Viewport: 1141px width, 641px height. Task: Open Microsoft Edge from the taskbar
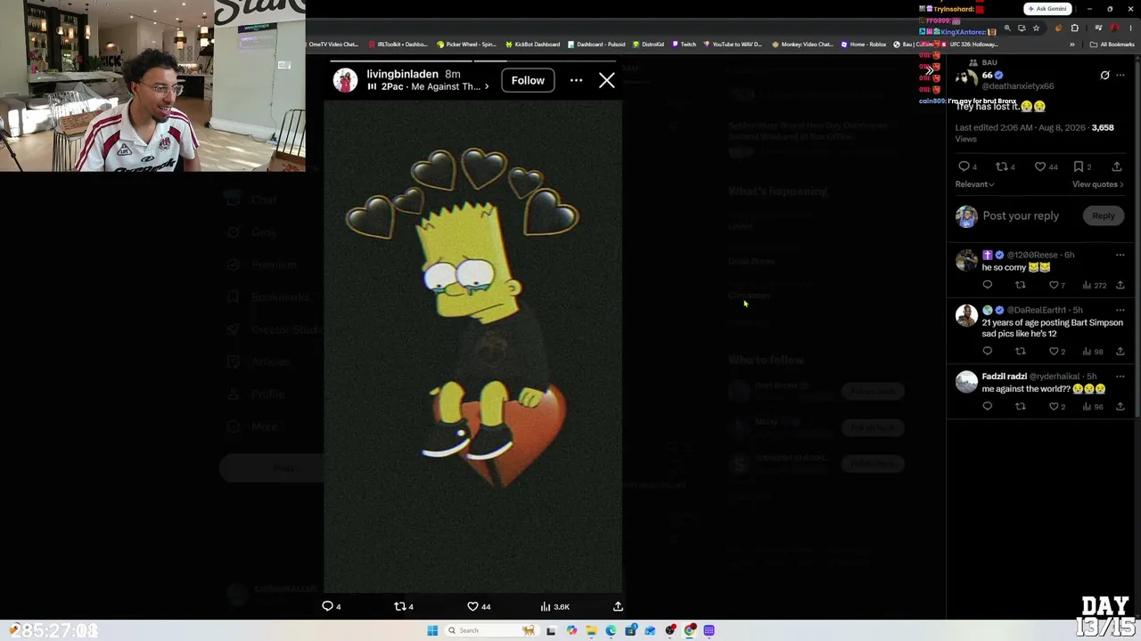(611, 630)
